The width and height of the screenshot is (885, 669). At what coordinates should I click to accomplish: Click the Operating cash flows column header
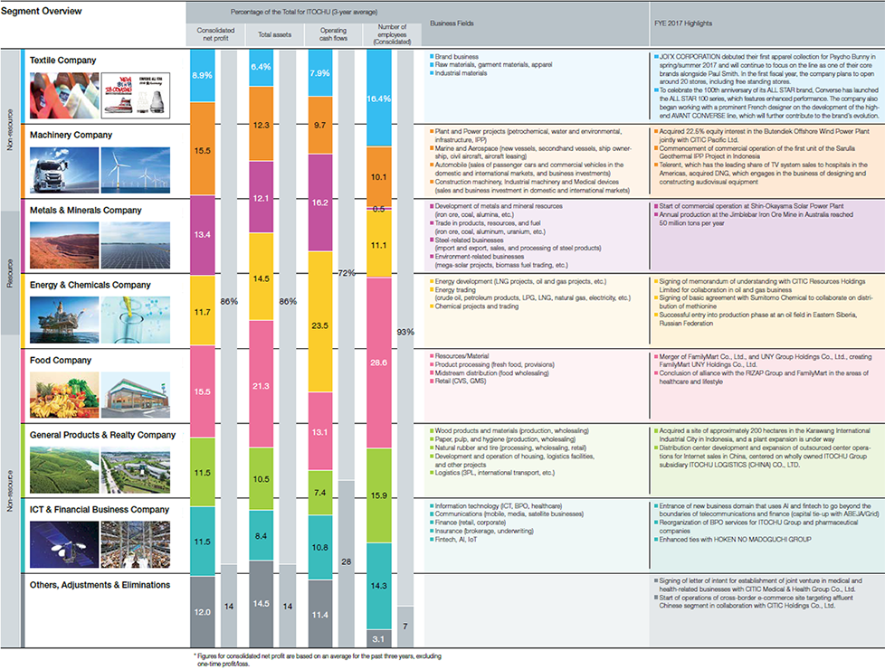pyautogui.click(x=334, y=34)
